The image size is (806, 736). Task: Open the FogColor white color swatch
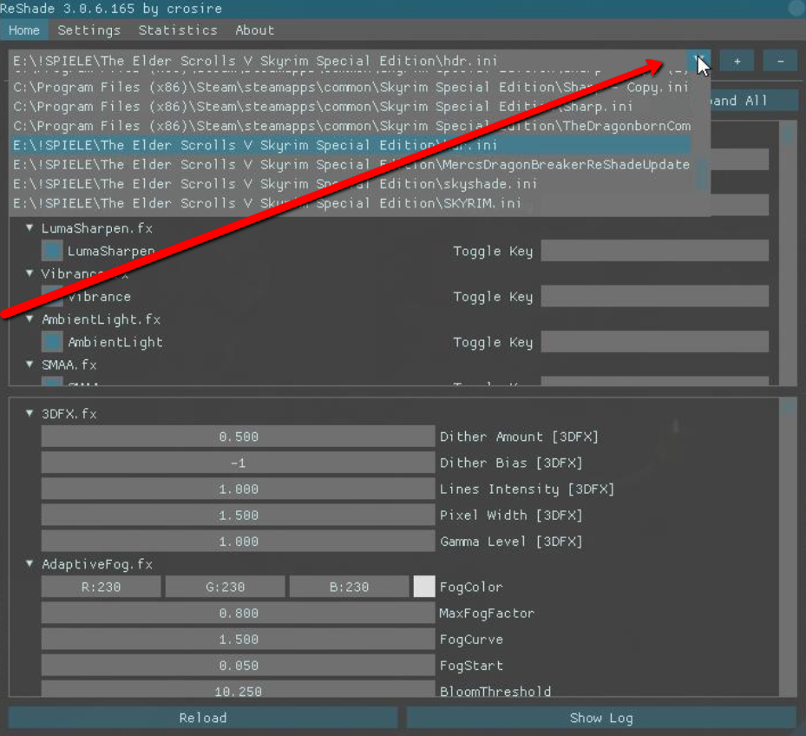point(424,587)
